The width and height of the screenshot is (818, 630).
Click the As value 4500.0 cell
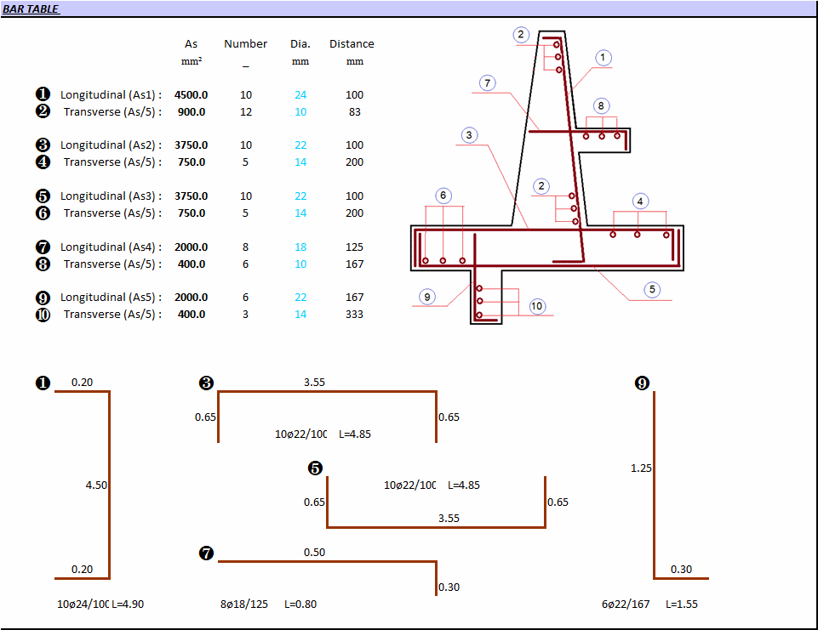click(x=191, y=95)
